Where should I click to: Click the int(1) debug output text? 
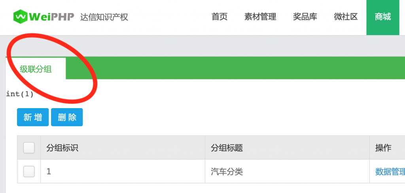pos(20,94)
